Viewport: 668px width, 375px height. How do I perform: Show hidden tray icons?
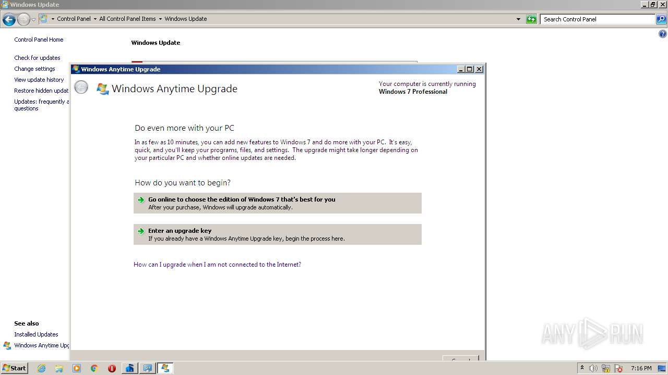pyautogui.click(x=582, y=368)
